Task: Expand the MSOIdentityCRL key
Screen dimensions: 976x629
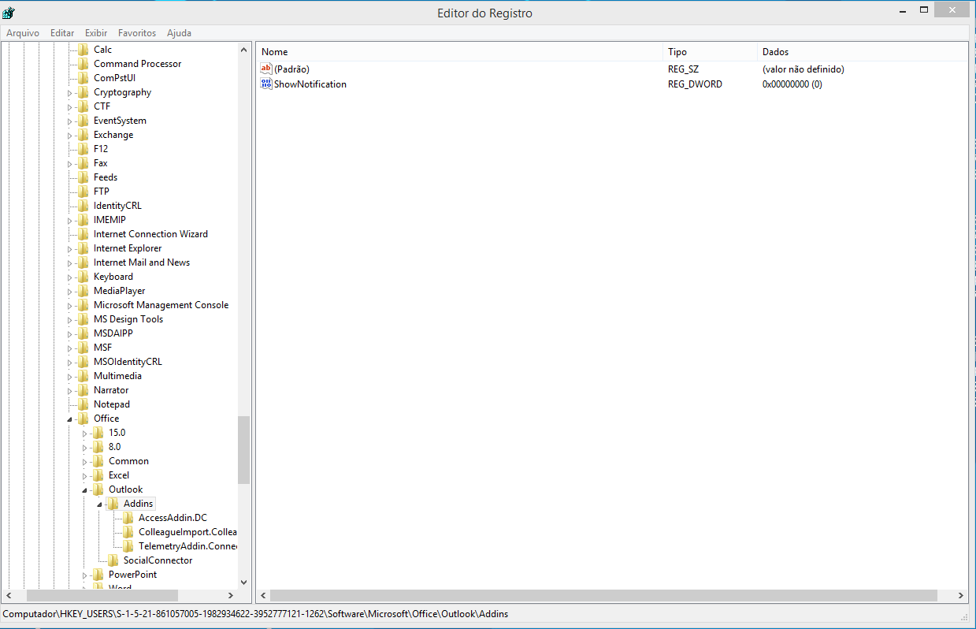Action: click(70, 362)
